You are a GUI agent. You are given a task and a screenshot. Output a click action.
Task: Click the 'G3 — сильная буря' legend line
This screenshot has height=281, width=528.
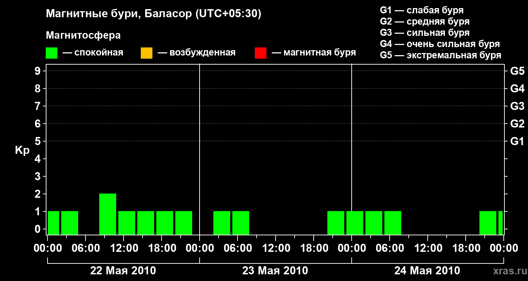[425, 33]
